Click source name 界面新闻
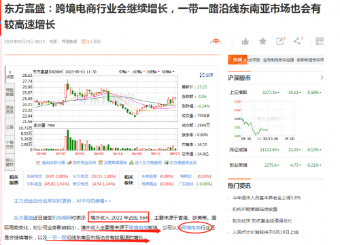This screenshot has height=245, width=340. 69,42
